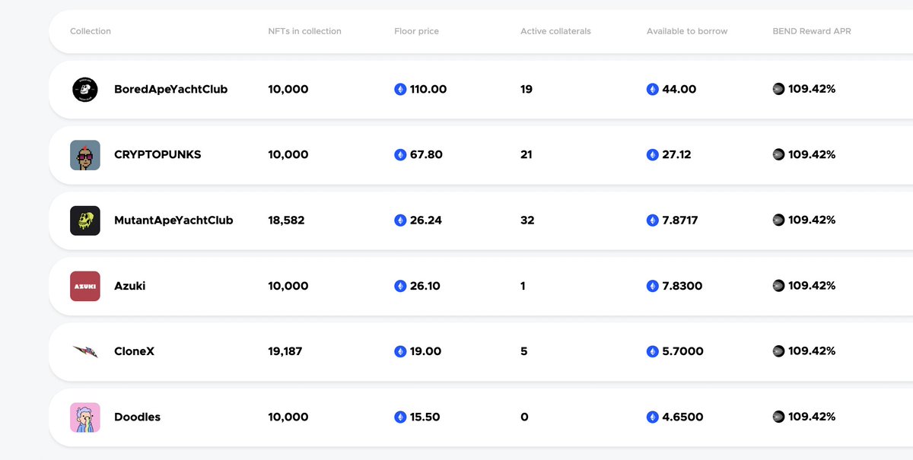Click the Available to borrow column header
The height and width of the screenshot is (460, 913).
pos(687,31)
